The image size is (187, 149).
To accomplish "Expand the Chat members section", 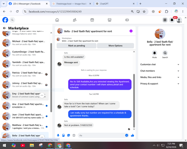I will (x=160, y=71).
